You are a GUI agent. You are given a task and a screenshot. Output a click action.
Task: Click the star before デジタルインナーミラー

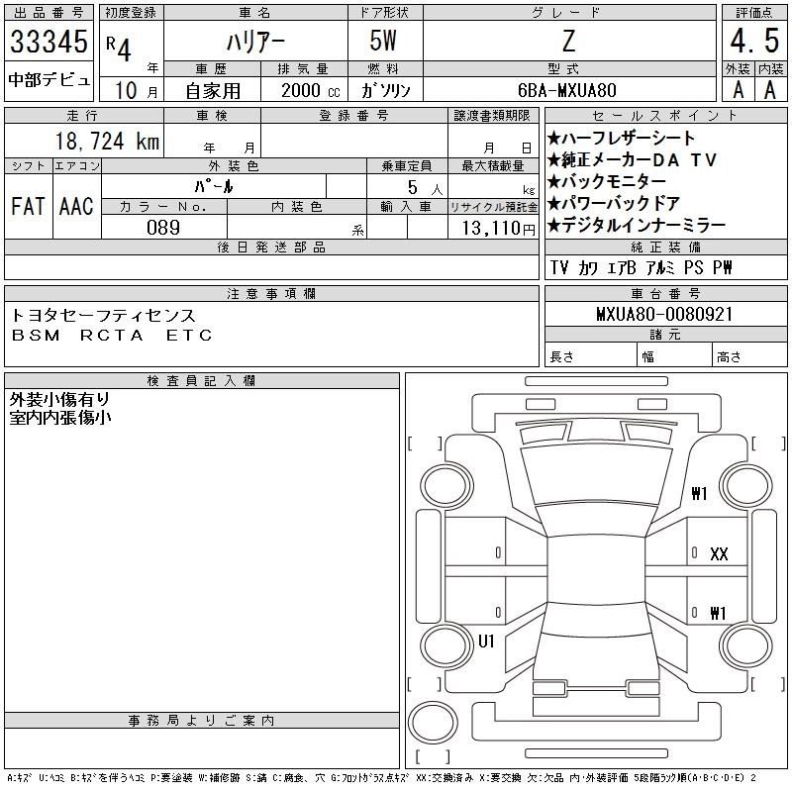click(x=553, y=226)
